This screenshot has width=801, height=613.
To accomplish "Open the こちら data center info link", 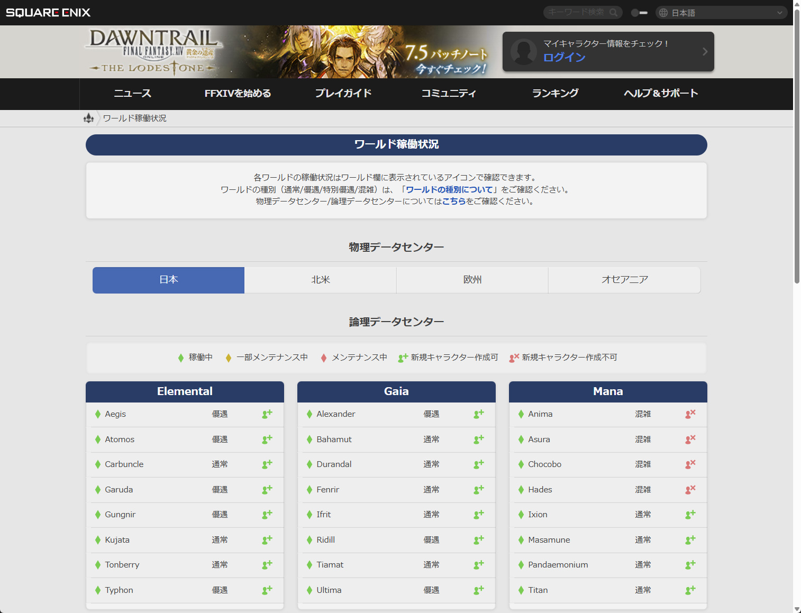I will pos(454,201).
